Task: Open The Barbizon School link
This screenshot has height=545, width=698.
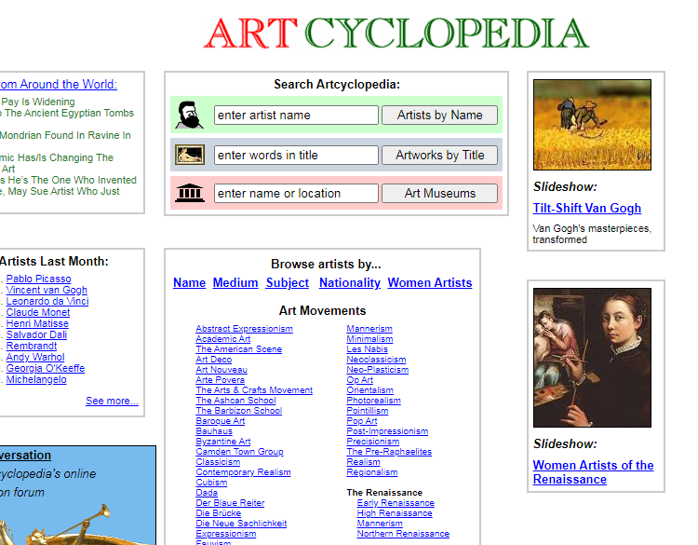Action: (238, 411)
